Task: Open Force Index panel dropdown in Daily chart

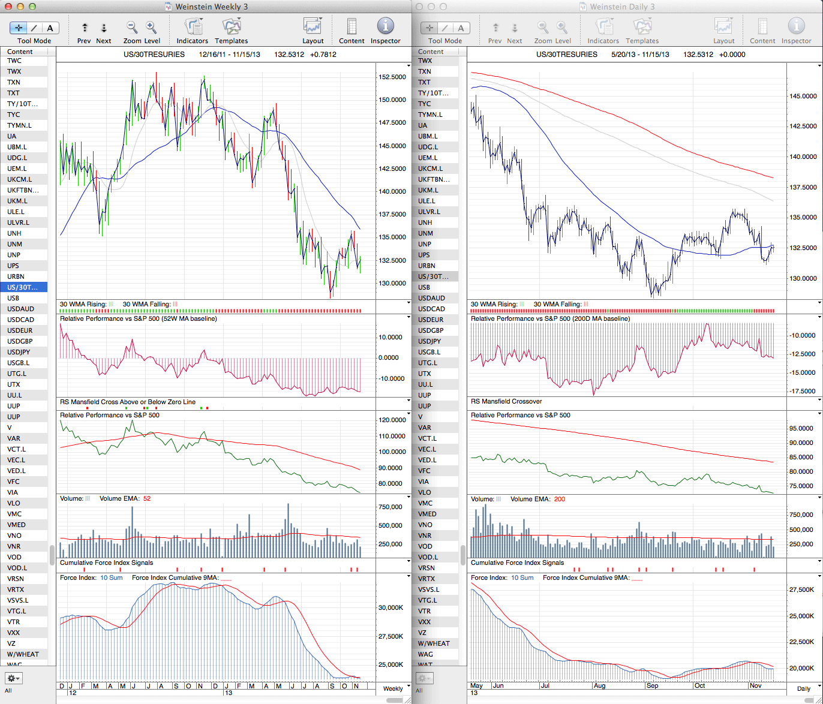Action: click(x=819, y=576)
